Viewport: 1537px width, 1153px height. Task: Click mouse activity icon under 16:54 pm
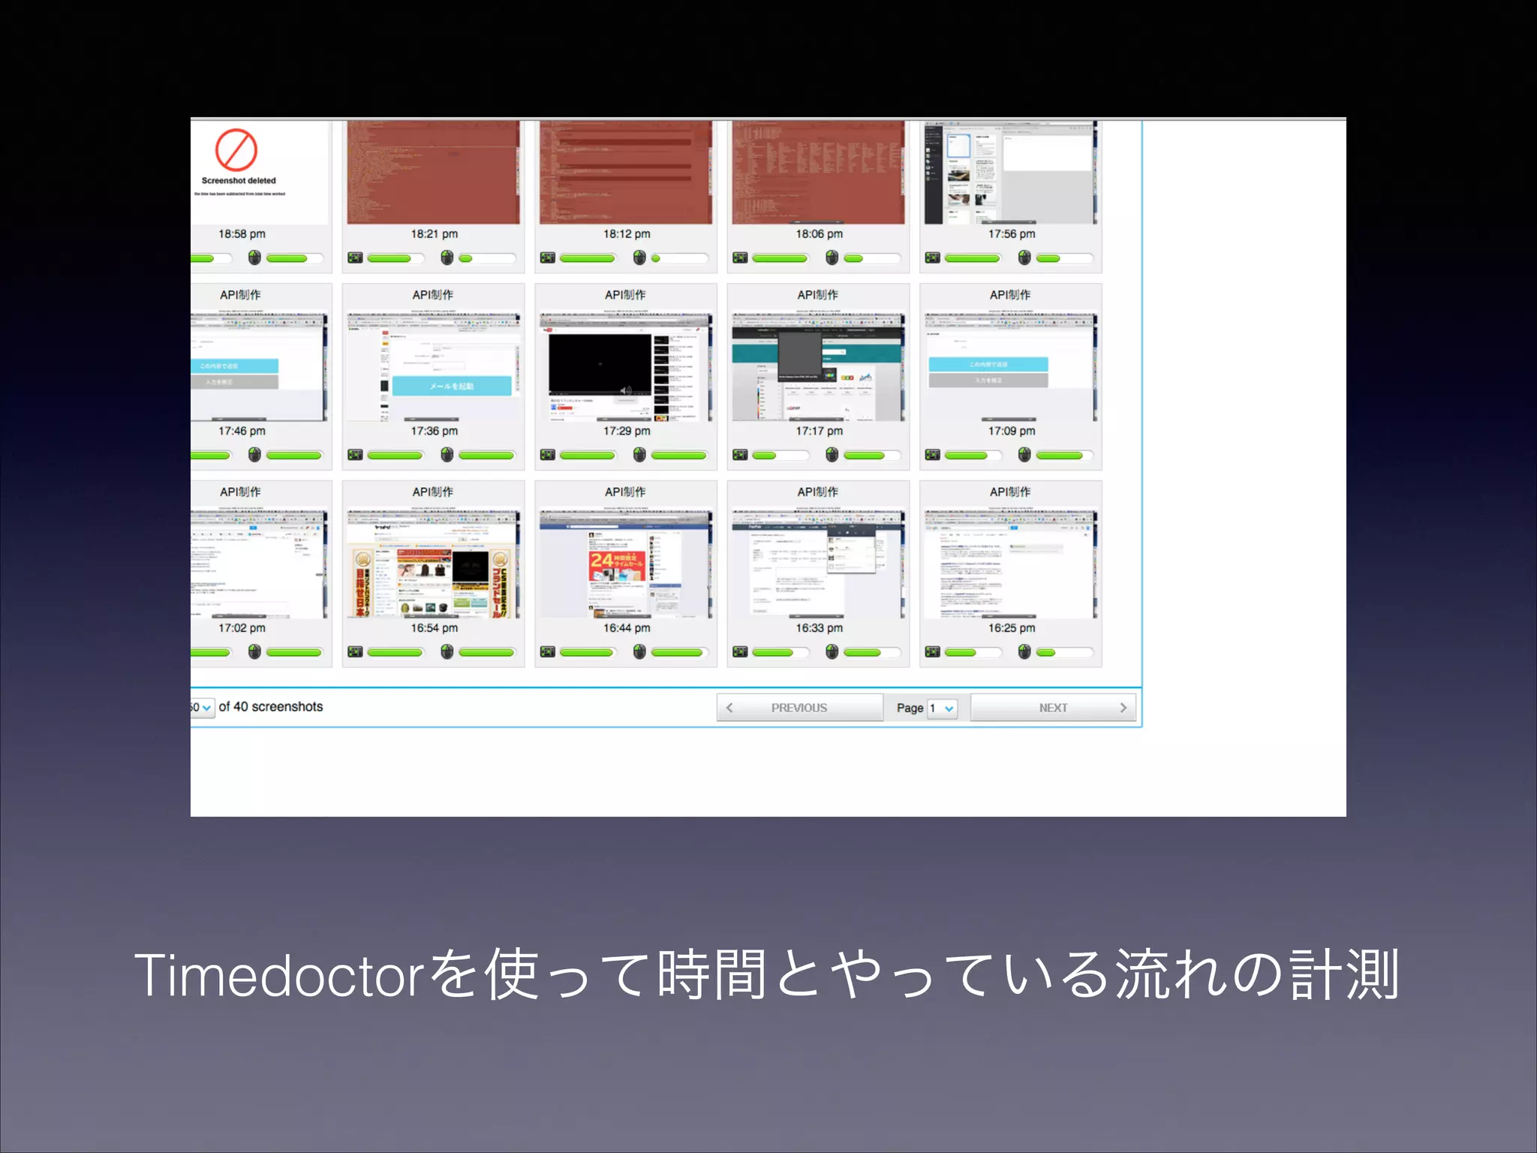click(x=447, y=652)
